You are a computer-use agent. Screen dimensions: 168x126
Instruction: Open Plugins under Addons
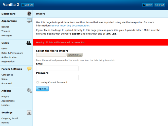click(5, 96)
